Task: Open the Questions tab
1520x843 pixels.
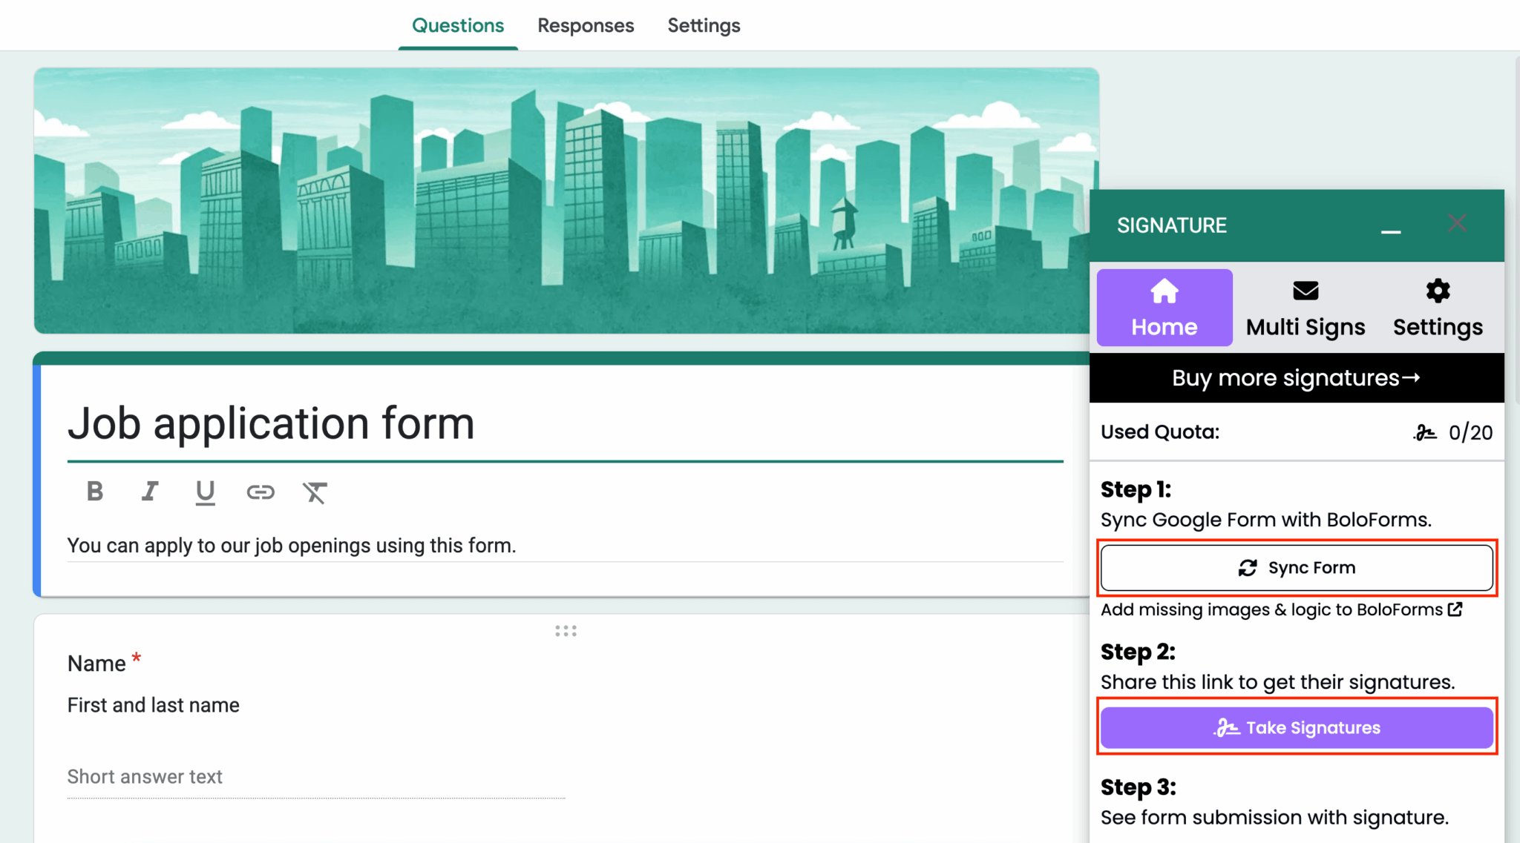Action: (457, 24)
